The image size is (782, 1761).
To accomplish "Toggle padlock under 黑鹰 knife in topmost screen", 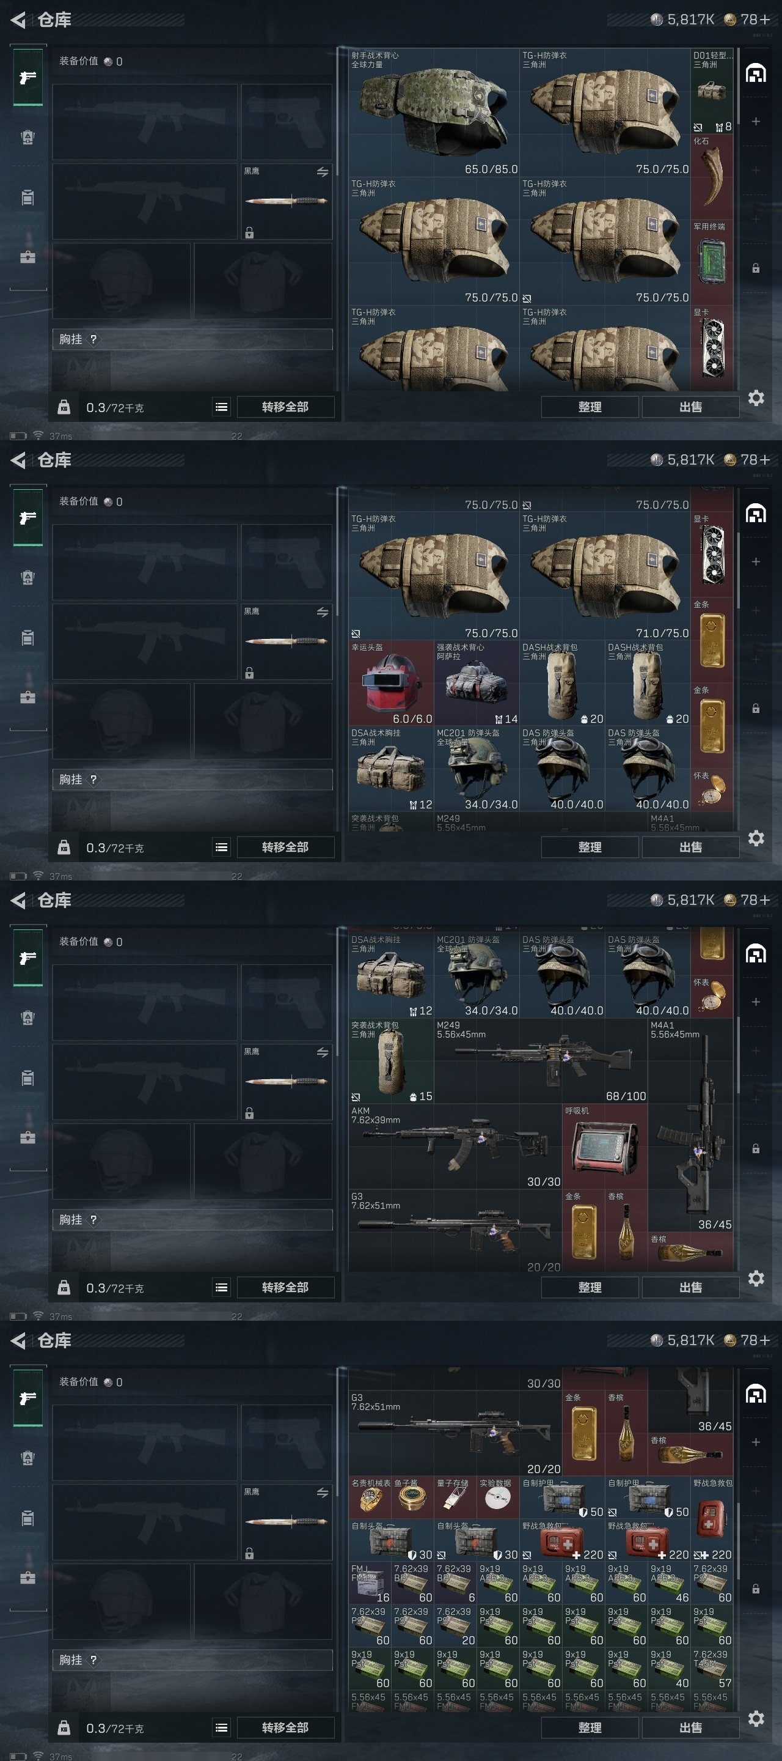I will (249, 233).
